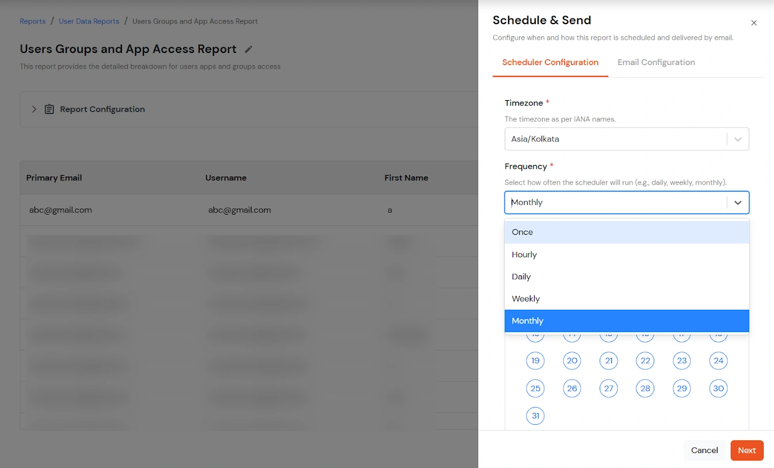Select day 31 on the calendar

coord(535,416)
